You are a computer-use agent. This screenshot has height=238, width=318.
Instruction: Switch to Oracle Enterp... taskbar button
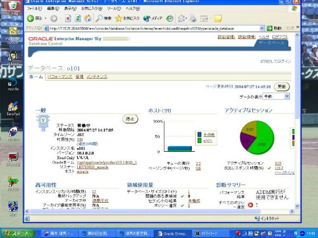coord(172,234)
